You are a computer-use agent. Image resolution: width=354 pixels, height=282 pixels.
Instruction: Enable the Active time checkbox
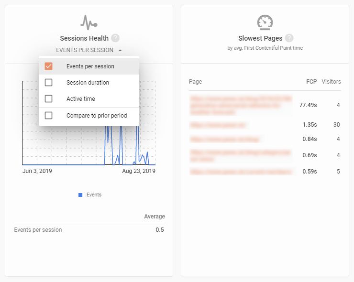click(x=48, y=99)
